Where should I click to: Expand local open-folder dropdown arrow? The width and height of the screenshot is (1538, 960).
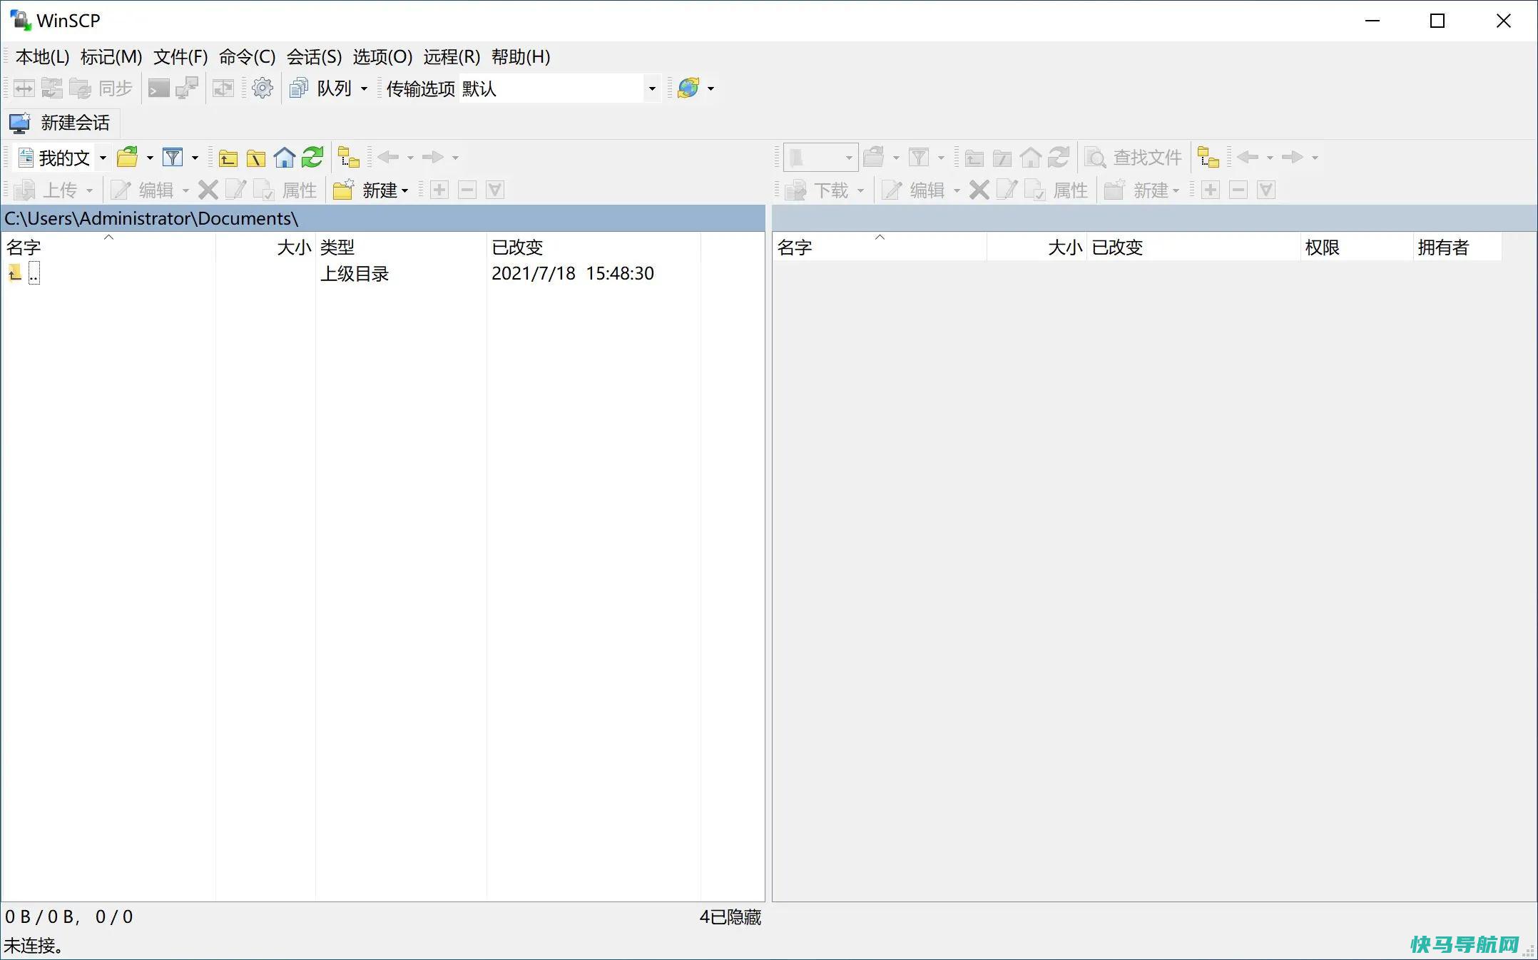pyautogui.click(x=150, y=158)
